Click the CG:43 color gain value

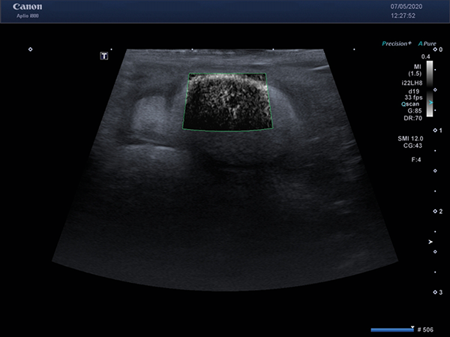tap(412, 146)
